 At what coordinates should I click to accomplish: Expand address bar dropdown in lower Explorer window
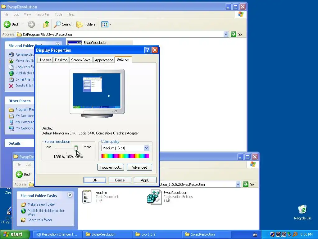tap(238, 184)
